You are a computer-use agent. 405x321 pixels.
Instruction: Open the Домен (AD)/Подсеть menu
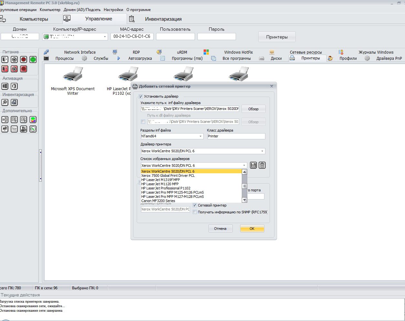tap(82, 10)
